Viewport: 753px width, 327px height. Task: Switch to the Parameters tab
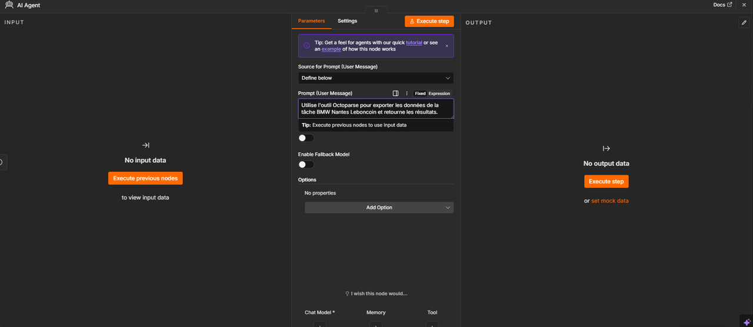pos(311,21)
